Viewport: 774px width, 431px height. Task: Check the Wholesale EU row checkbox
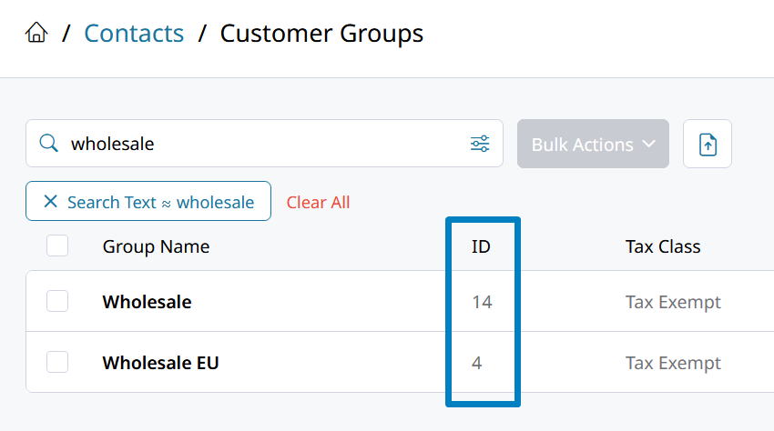tap(57, 362)
